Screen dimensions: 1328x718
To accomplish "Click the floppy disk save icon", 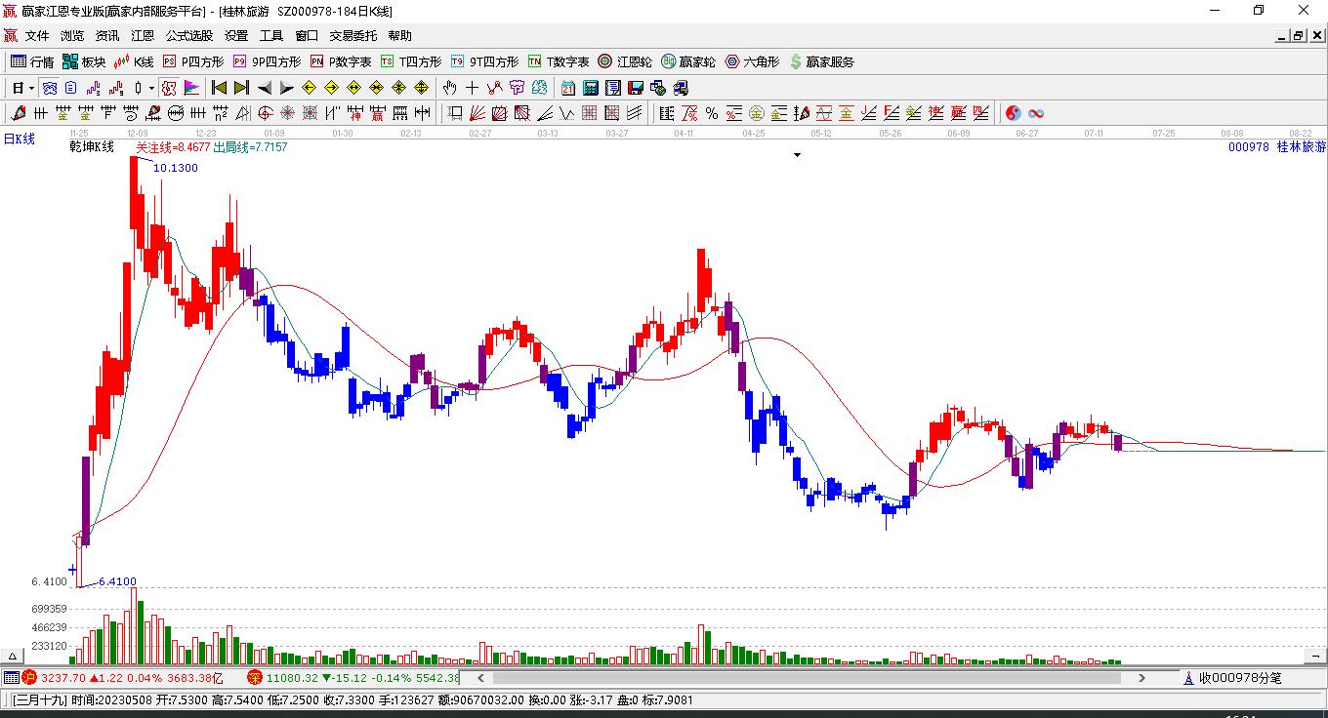I will click(636, 88).
